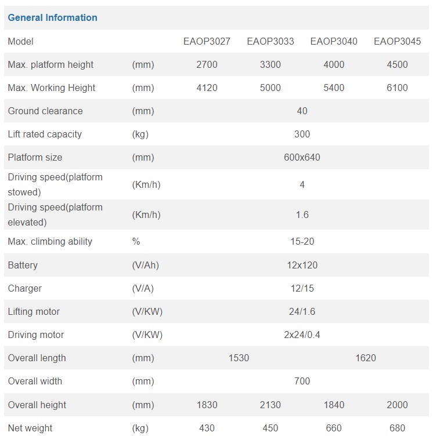Click the General Information heading

click(52, 17)
